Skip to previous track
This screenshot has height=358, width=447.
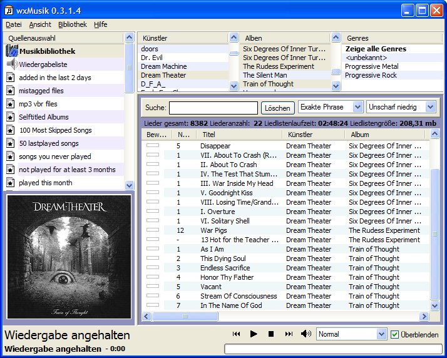point(236,334)
